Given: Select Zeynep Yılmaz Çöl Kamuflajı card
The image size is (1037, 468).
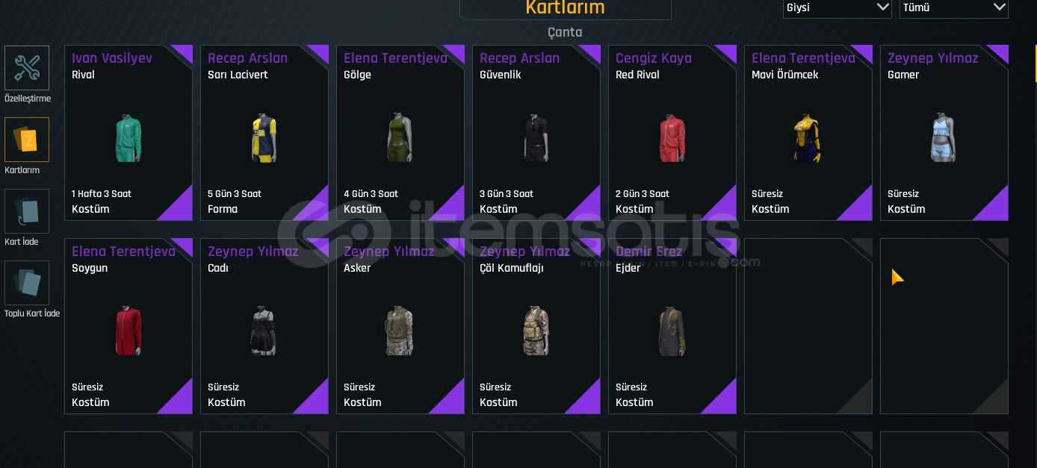Looking at the screenshot, I should point(536,326).
